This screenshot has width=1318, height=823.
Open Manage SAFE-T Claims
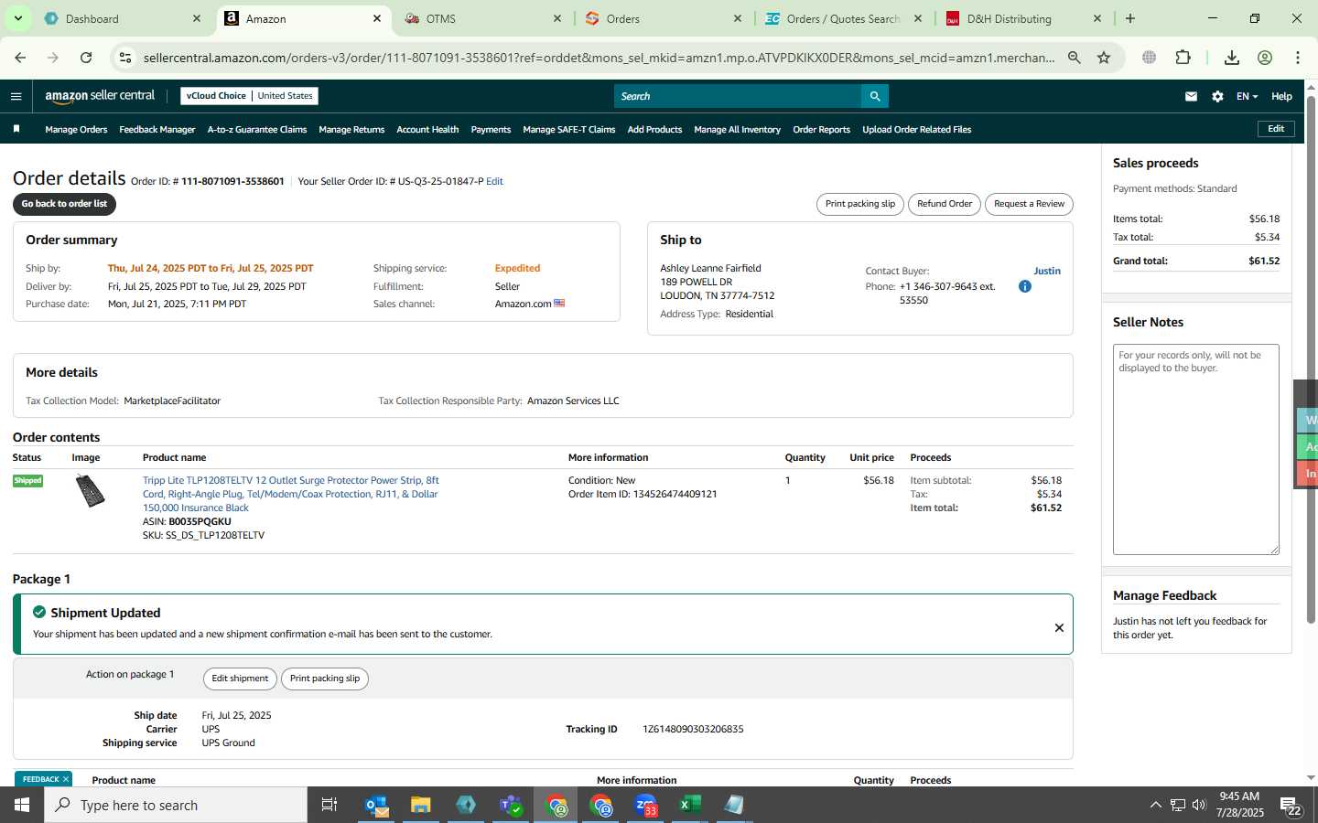click(568, 130)
